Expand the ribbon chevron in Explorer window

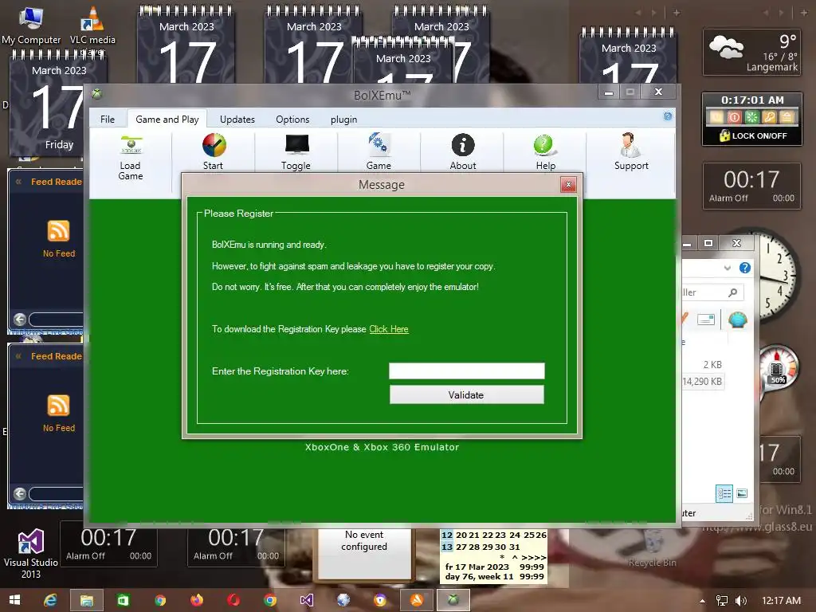tap(728, 268)
